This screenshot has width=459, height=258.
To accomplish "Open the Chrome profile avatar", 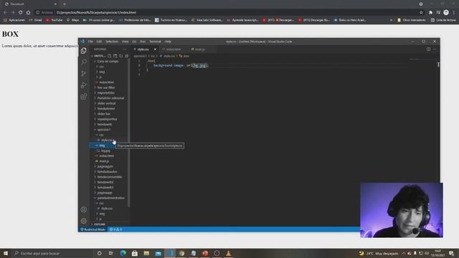I will pos(446,12).
